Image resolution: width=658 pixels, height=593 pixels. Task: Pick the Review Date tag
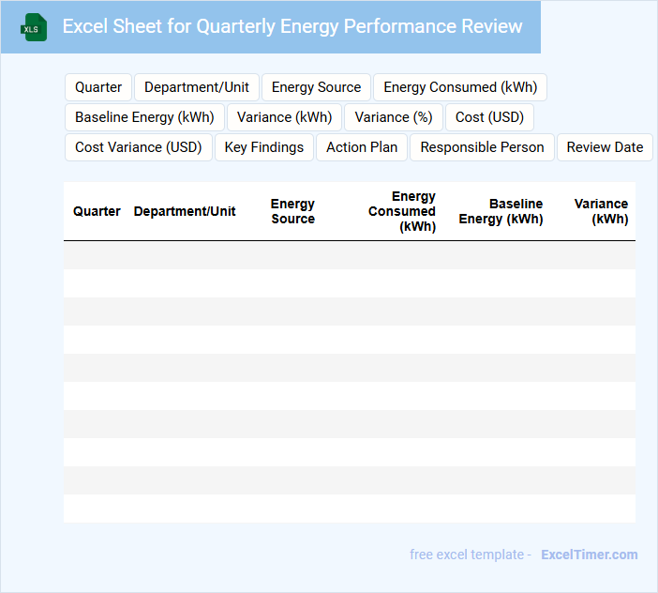(x=605, y=147)
